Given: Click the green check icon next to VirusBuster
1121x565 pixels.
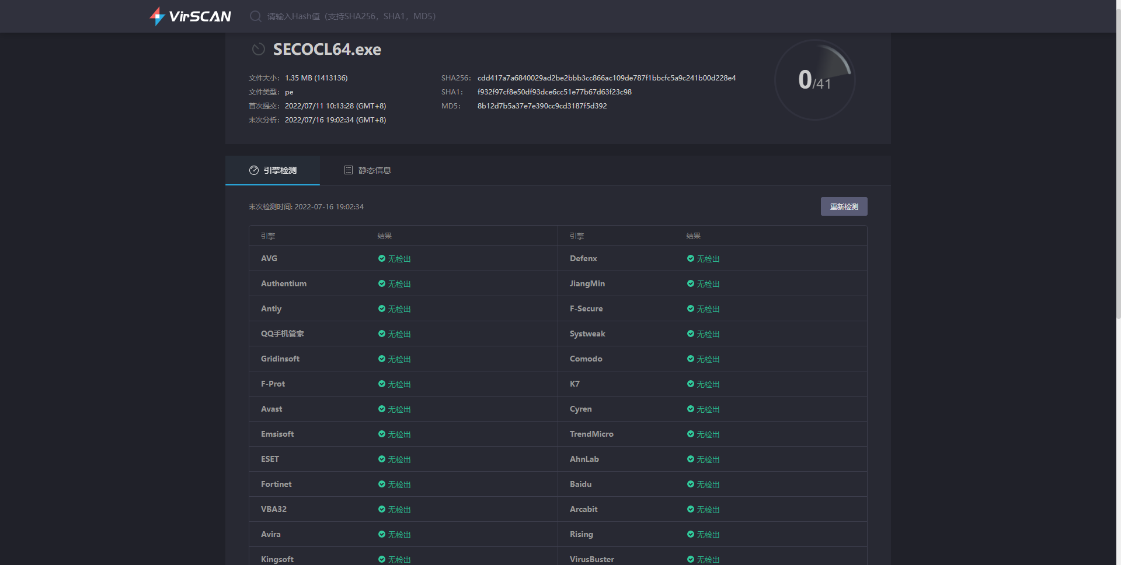Looking at the screenshot, I should 691,559.
